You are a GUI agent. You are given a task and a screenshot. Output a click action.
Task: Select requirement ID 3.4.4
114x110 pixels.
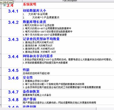point(13,56)
